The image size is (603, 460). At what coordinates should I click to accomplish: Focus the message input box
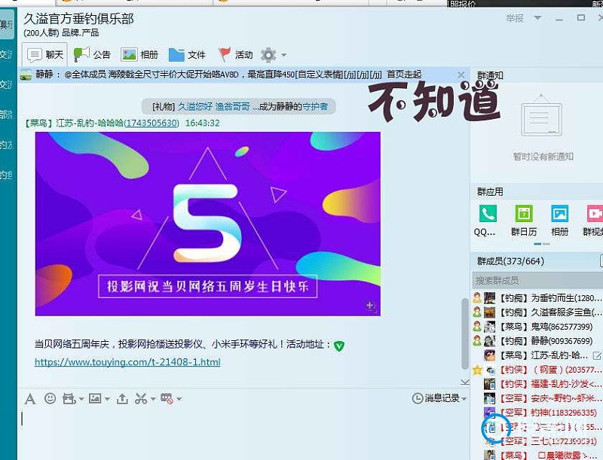[243, 434]
